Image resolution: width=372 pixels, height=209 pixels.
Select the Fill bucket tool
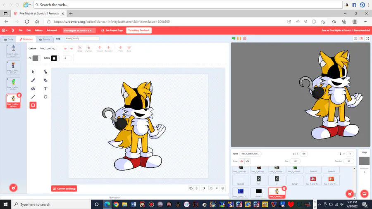pyautogui.click(x=33, y=88)
